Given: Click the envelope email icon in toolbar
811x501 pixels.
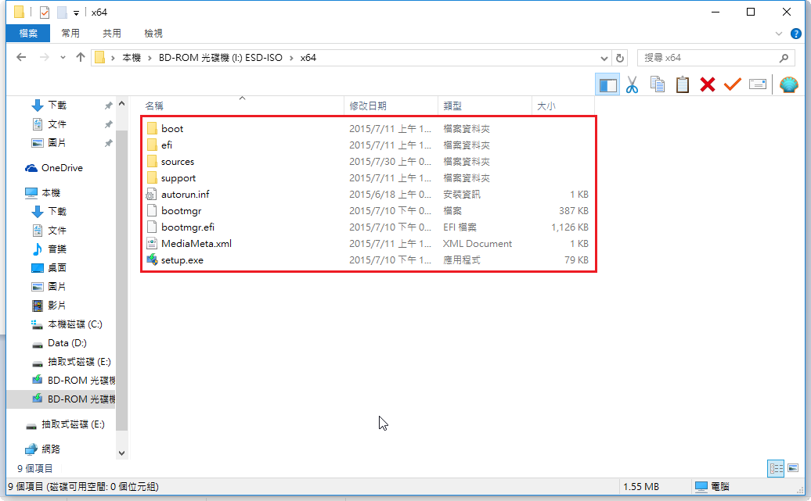Looking at the screenshot, I should click(x=757, y=84).
